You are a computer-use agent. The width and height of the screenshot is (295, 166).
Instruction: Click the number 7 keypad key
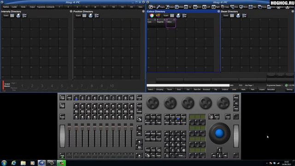pyautogui.click(x=167, y=139)
